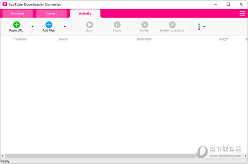The height and width of the screenshot is (164, 248).
Task: Maximize the YouTube Downloader Converter window
Action: tap(228, 4)
